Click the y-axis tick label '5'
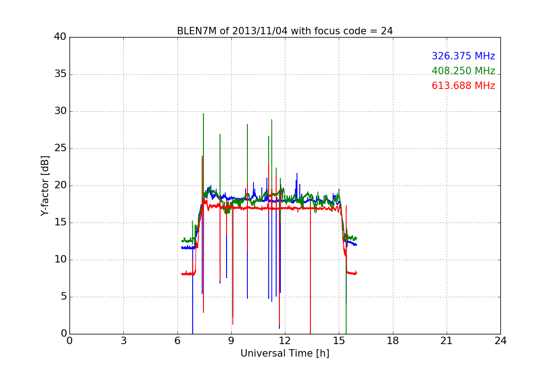Screen dimensions: 556x371 (63, 297)
